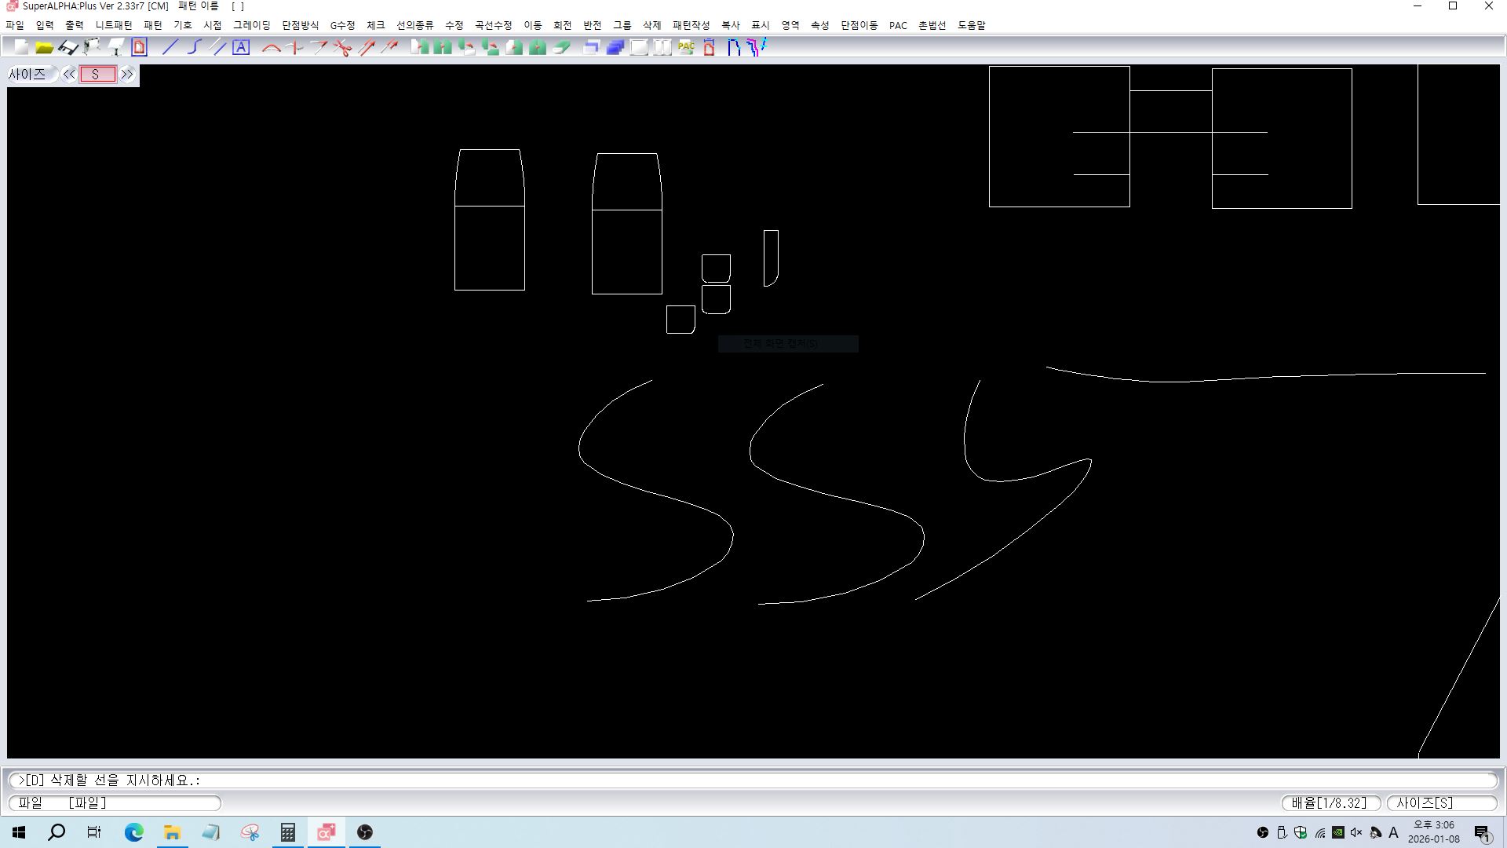
Task: Click the PAC toolbar icon
Action: tap(686, 48)
